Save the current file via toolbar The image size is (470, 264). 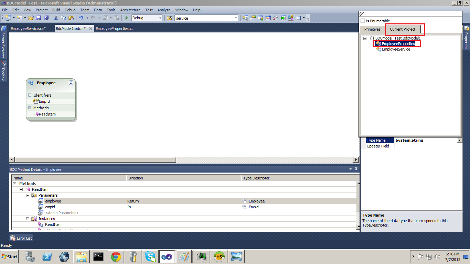[39, 18]
